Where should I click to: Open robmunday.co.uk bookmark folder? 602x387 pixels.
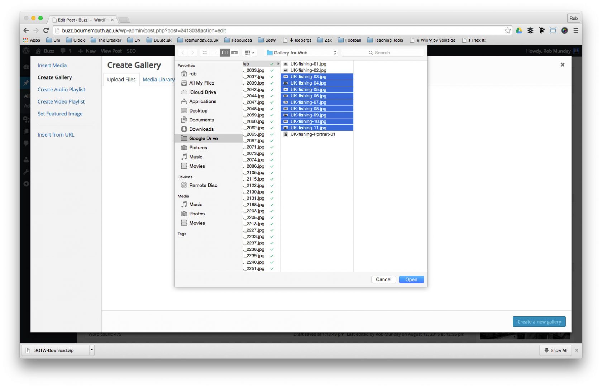tap(198, 40)
